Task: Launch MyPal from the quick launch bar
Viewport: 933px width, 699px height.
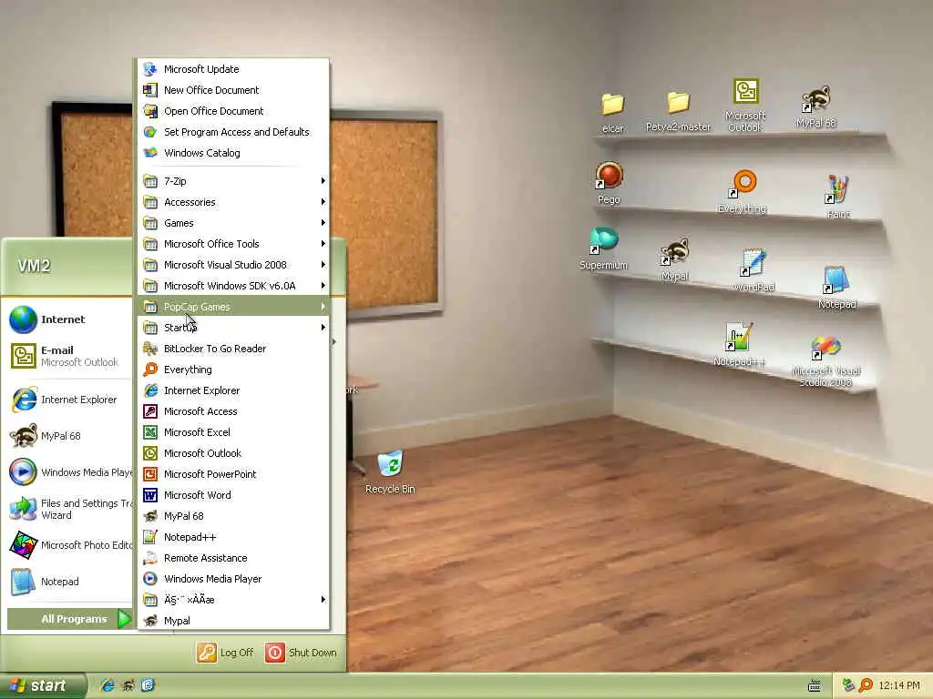Action: [128, 685]
